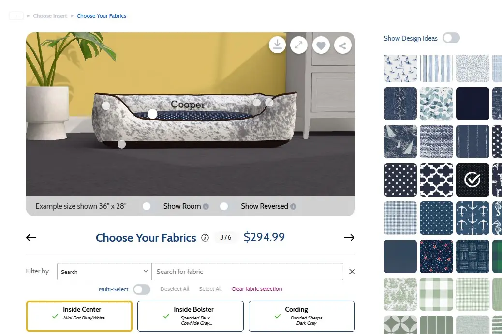The width and height of the screenshot is (502, 334).
Task: Click info icon next to Show Room
Action: (x=206, y=206)
